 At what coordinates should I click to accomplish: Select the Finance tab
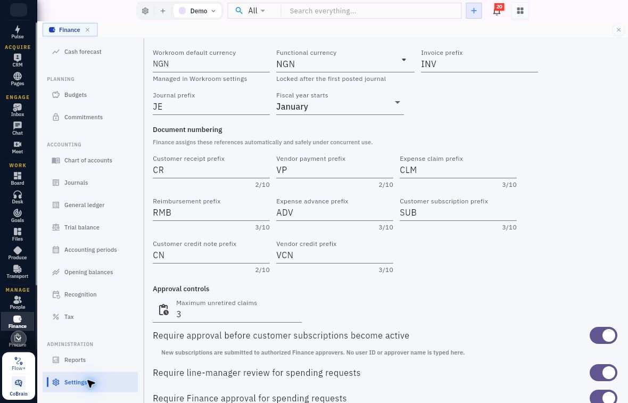69,30
